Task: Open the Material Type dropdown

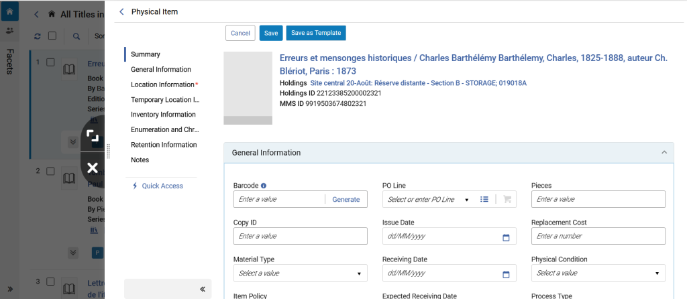Action: [x=300, y=273]
